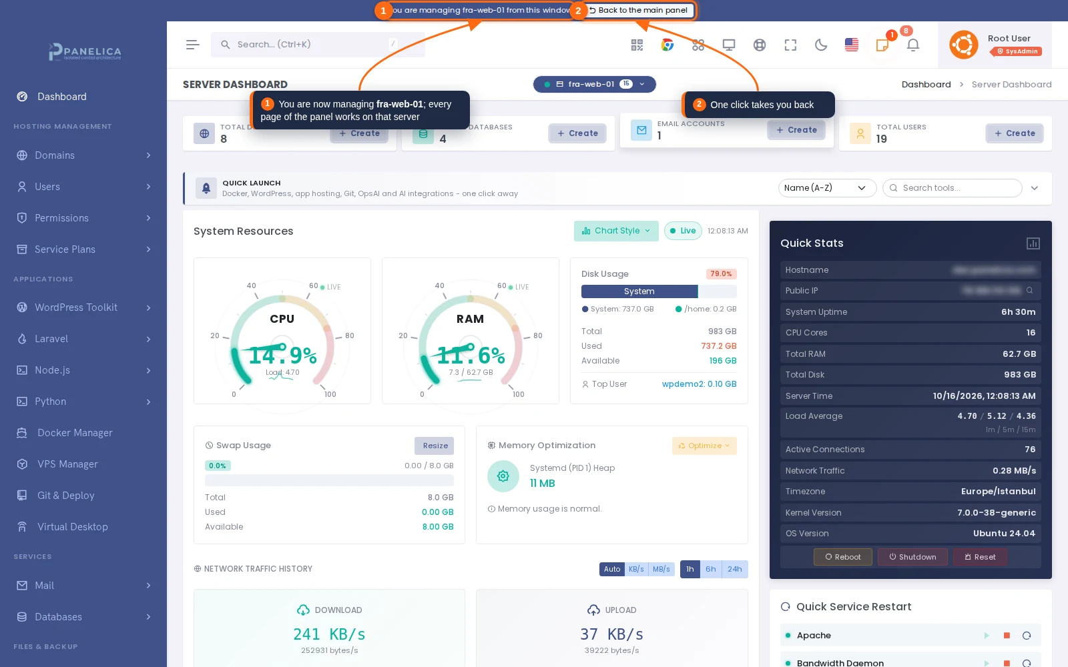Click the total domains globe icon
The image size is (1068, 667).
click(x=204, y=133)
